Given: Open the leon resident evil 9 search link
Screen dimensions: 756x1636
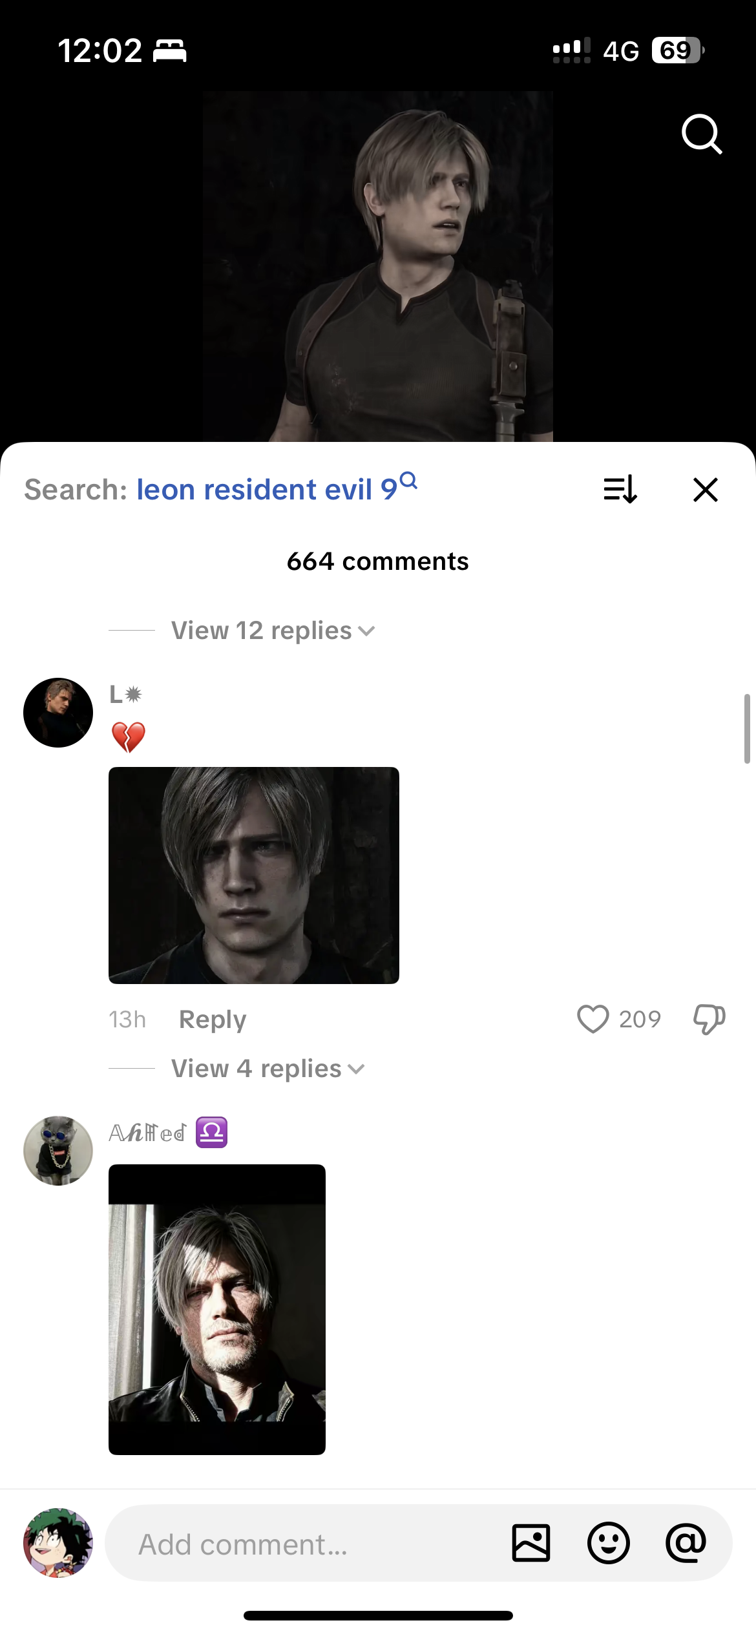Looking at the screenshot, I should [x=276, y=489].
